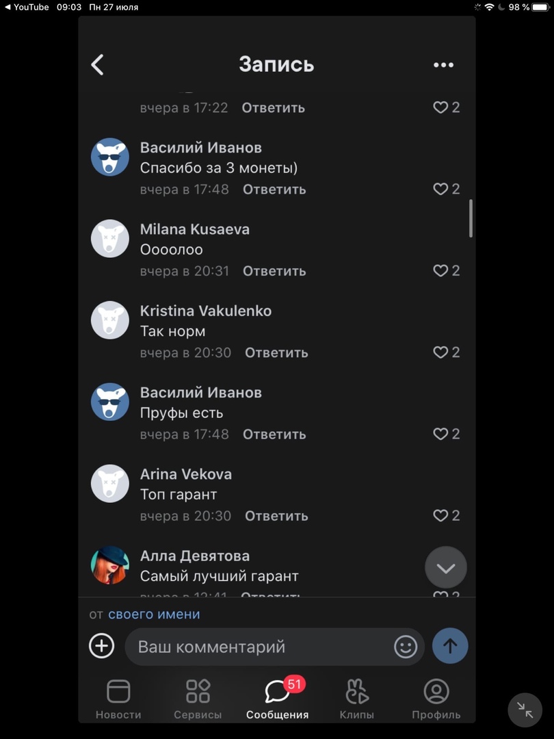The image size is (554, 739).
Task: Click Ответить under Arina Vekova's comment
Action: click(276, 516)
